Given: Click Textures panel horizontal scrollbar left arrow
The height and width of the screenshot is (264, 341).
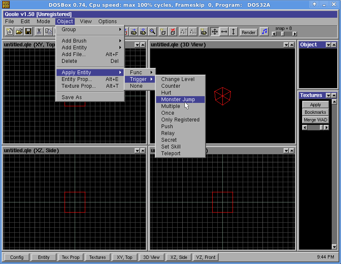Looking at the screenshot, I should (305, 127).
